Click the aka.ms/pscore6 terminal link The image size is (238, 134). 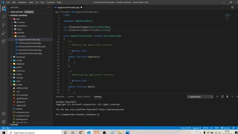click(x=111, y=109)
